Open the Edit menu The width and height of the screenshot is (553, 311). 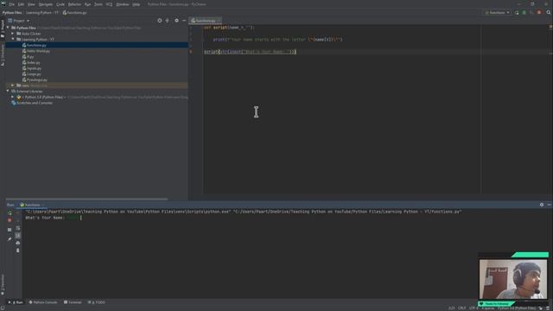point(21,4)
